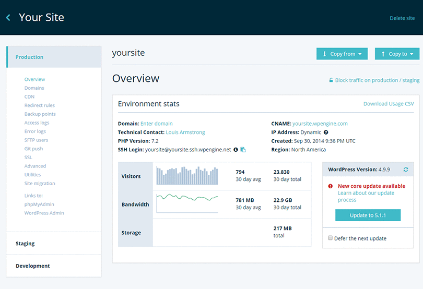
Task: Click the lock icon for blocking traffic
Action: point(331,80)
